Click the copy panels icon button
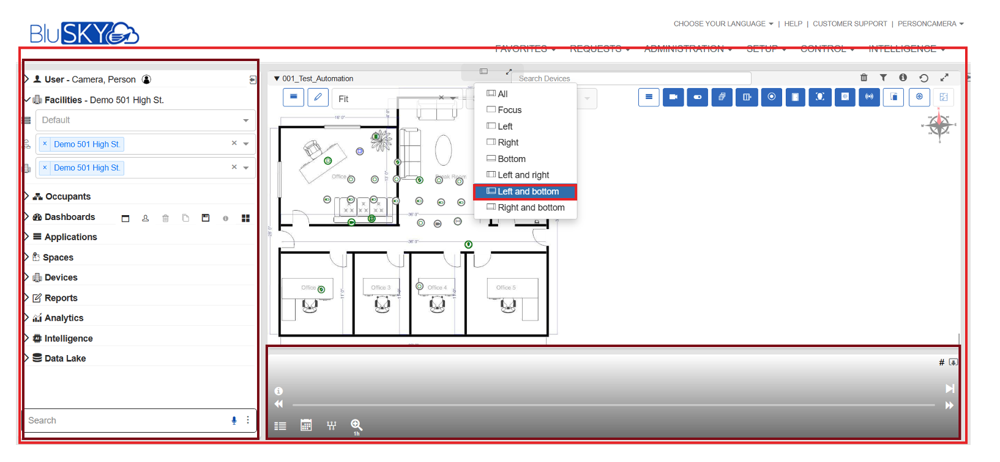The width and height of the screenshot is (1000, 462). 894,97
